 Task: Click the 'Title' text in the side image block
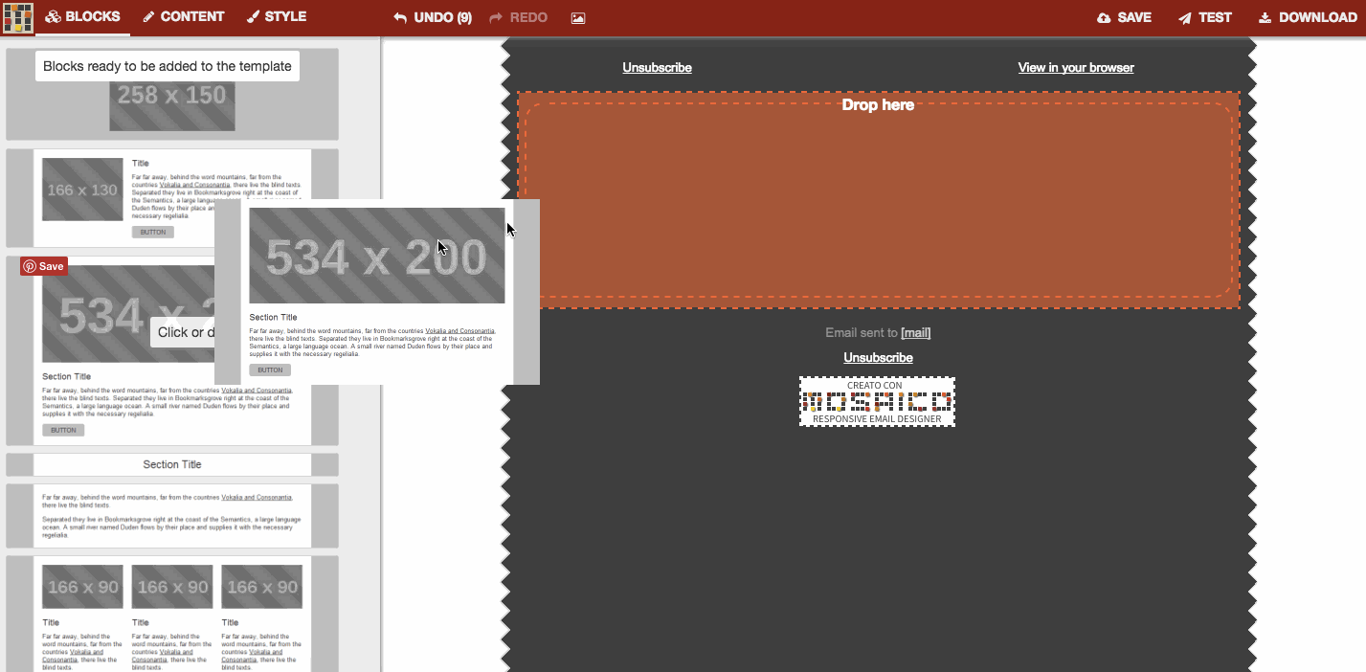pyautogui.click(x=141, y=164)
